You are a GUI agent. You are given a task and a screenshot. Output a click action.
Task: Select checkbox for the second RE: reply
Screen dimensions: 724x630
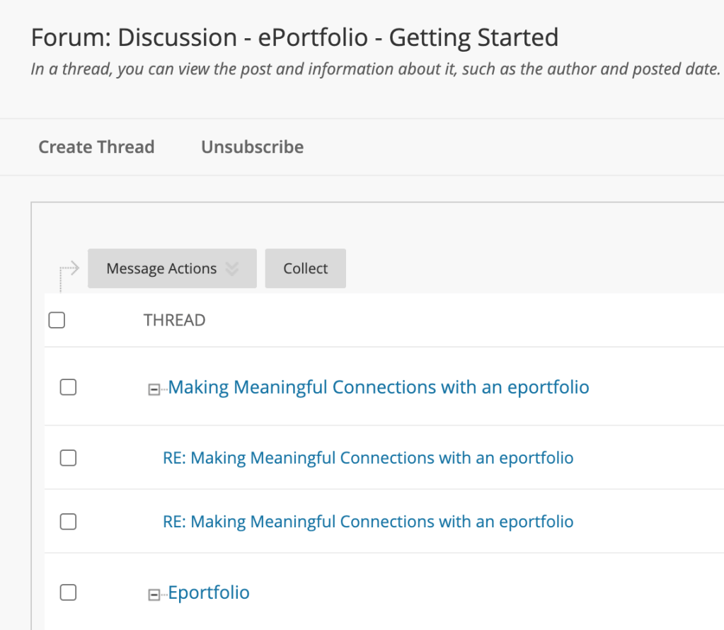coord(68,522)
